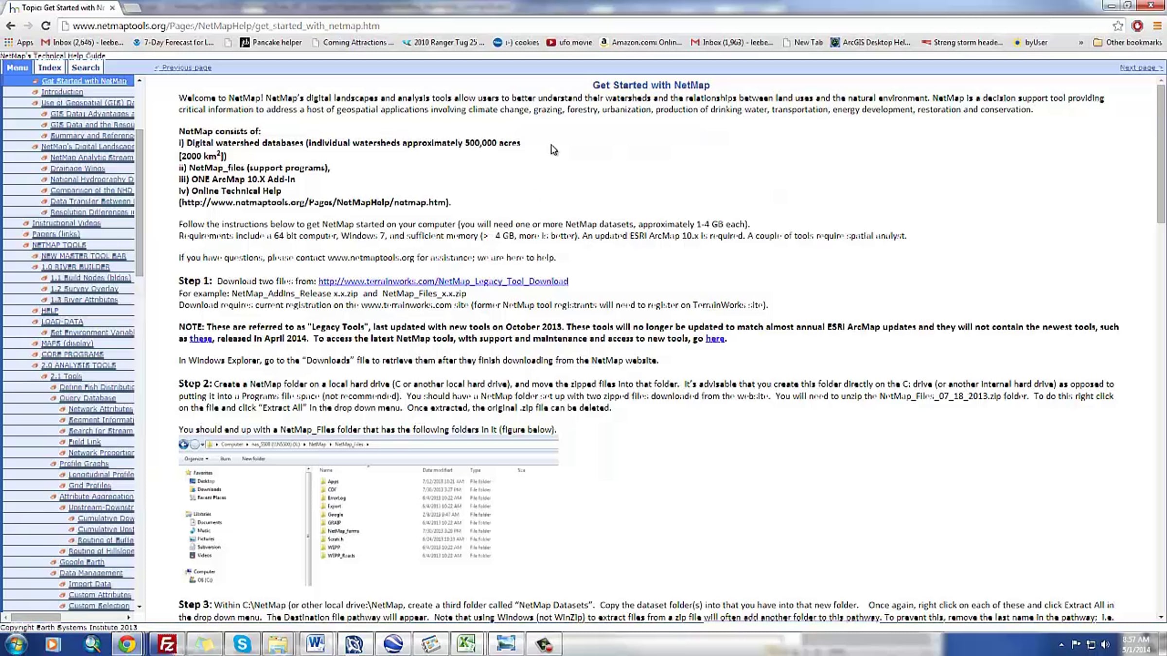The image size is (1167, 656).
Task: Open the Apps bookmark shortcut
Action: 19,42
